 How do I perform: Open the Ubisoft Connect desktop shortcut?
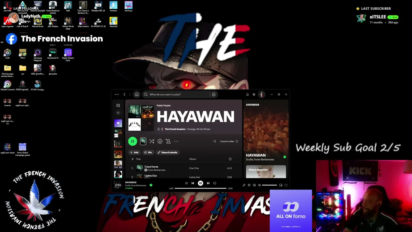click(x=7, y=86)
